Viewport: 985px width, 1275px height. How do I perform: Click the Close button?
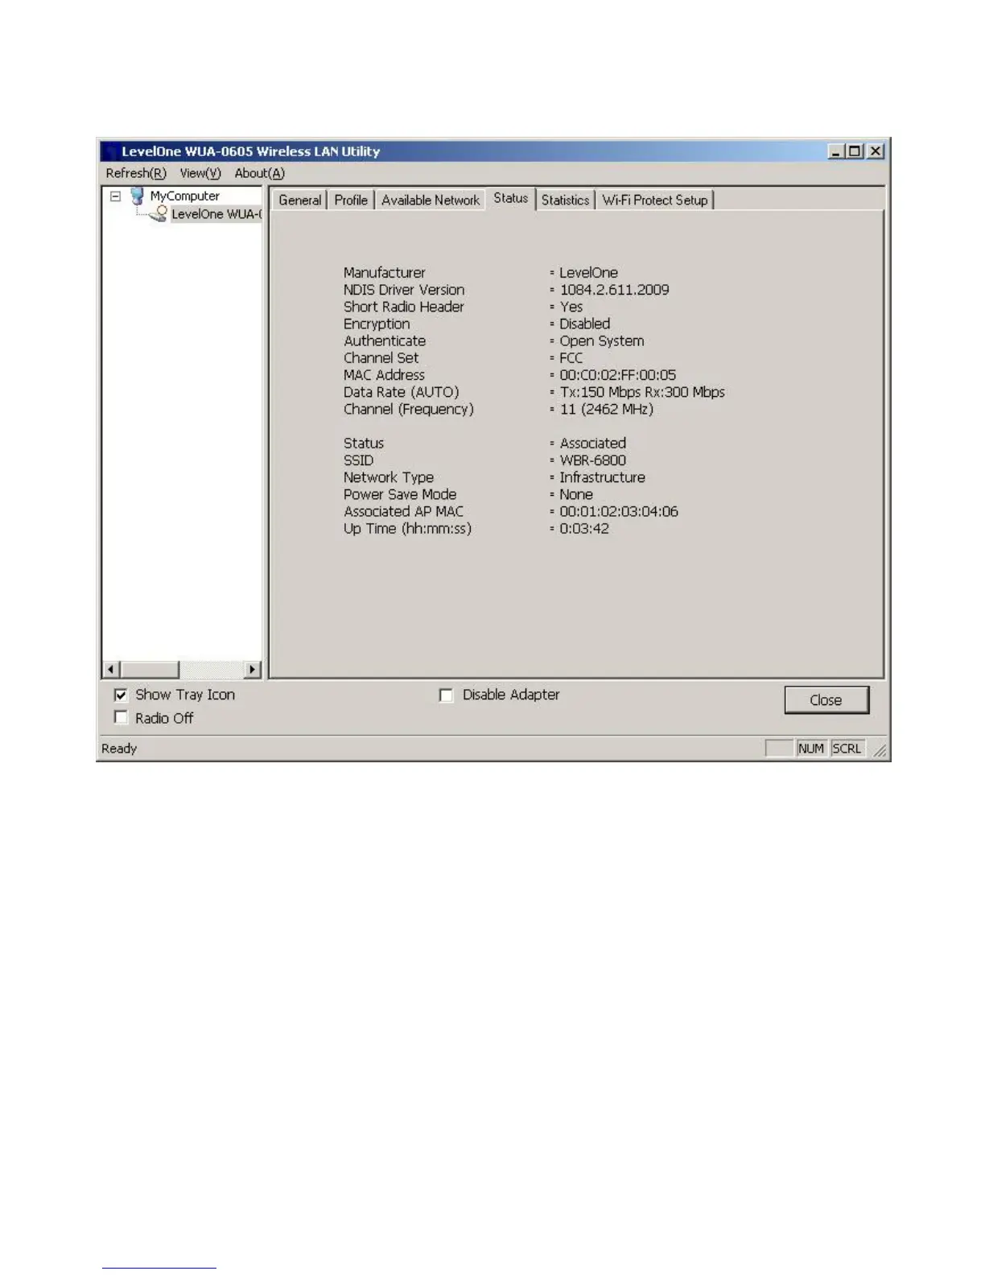pyautogui.click(x=826, y=700)
